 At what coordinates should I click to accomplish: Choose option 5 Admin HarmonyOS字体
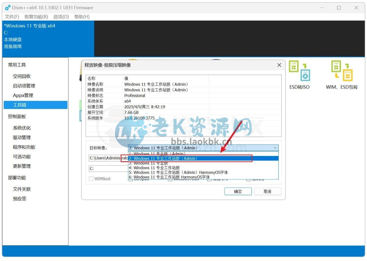[x=203, y=172]
